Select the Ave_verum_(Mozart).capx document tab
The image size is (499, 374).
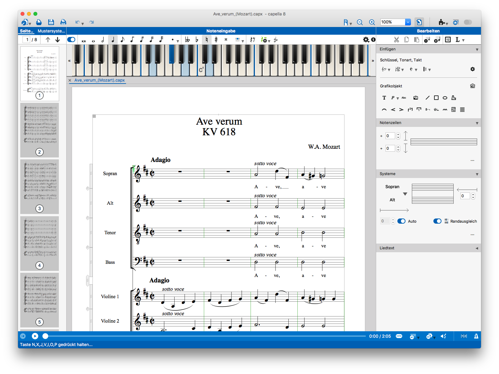tap(99, 80)
